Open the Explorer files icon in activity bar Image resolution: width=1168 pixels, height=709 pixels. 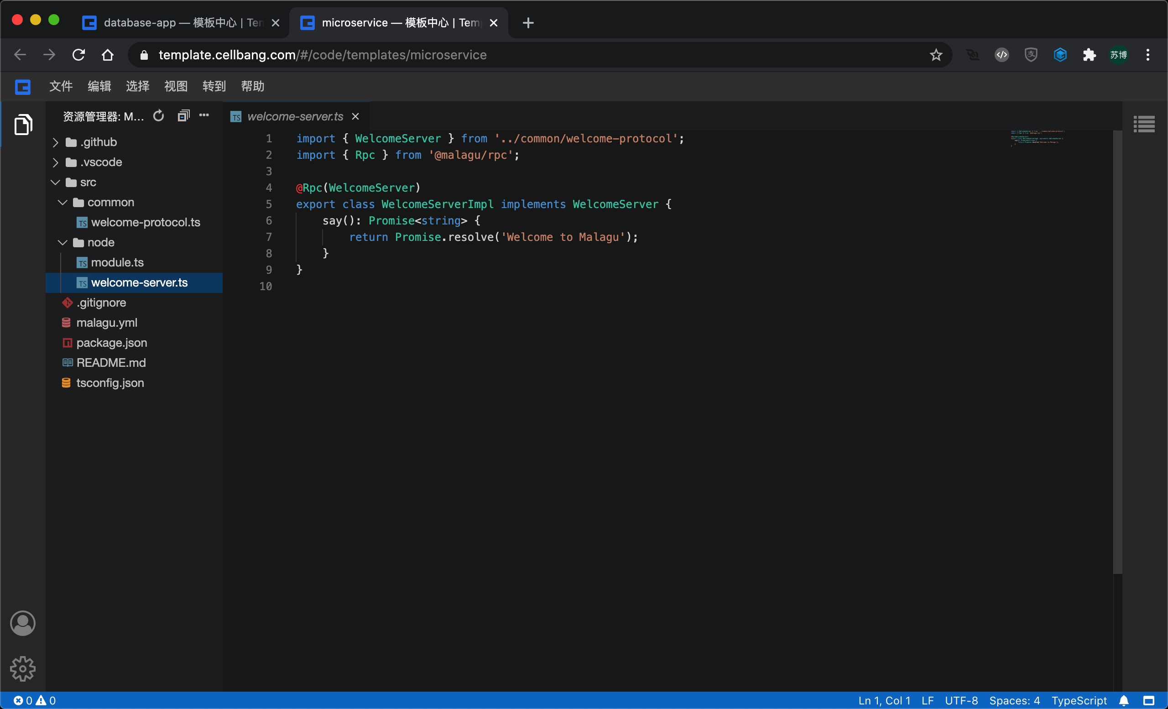pyautogui.click(x=23, y=124)
